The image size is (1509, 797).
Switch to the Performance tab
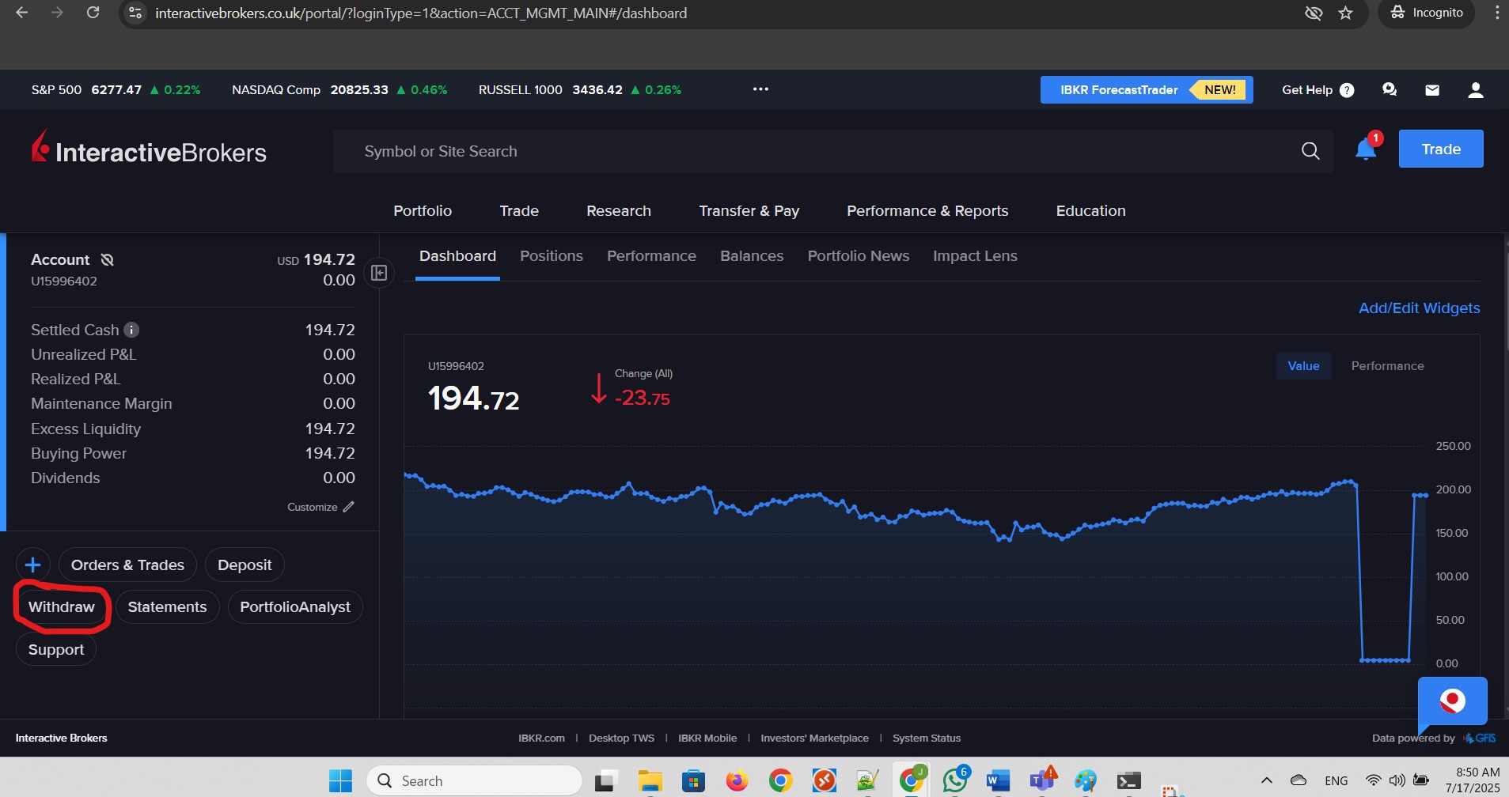pos(651,256)
